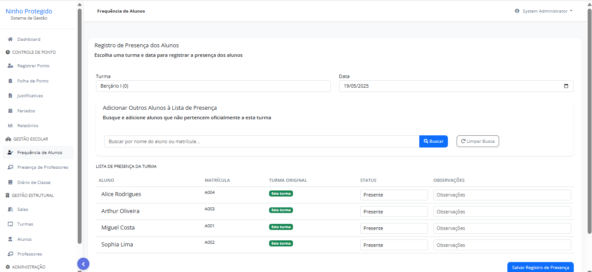This screenshot has height=272, width=592.
Task: Open the Feriados section
Action: pyautogui.click(x=26, y=111)
